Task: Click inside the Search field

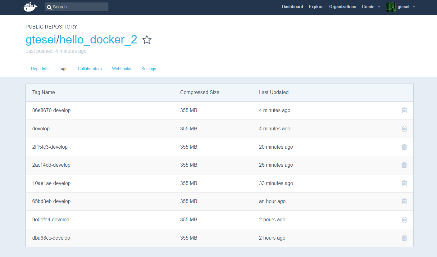Action: tap(76, 7)
